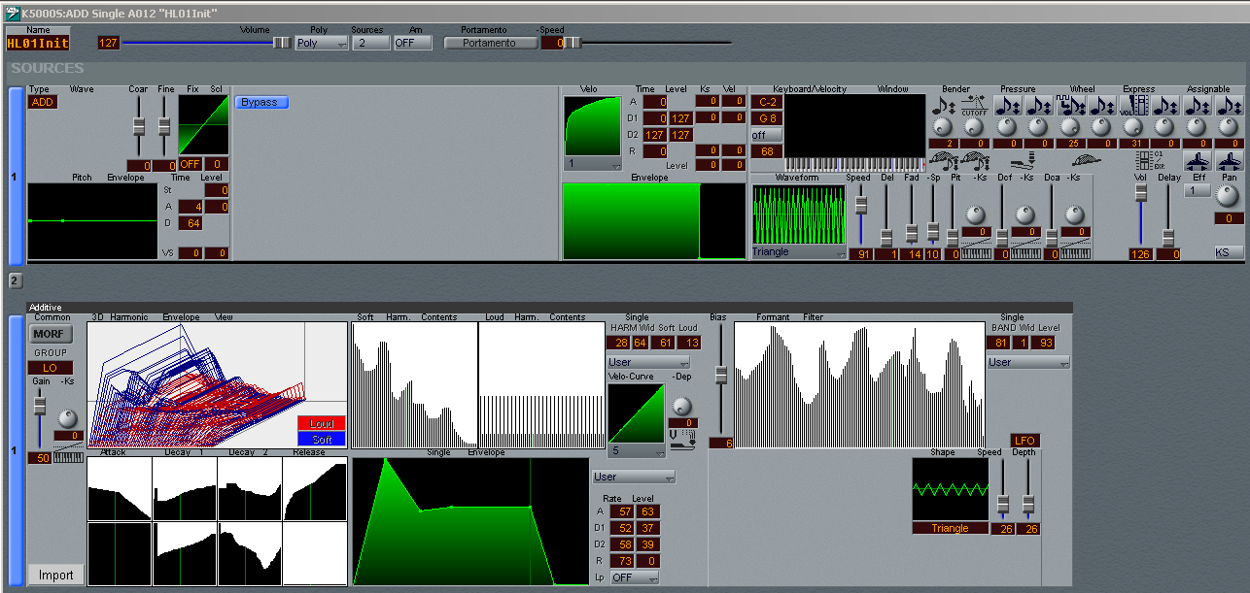This screenshot has width=1250, height=593.
Task: Click the LFO Speed slider handle
Action: pyautogui.click(x=860, y=205)
